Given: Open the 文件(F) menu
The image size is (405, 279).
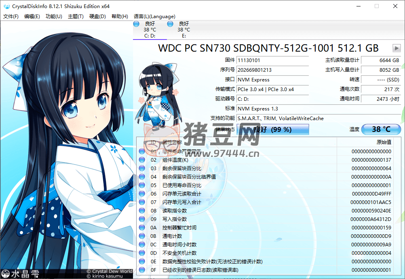Looking at the screenshot, I should pos(11,17).
